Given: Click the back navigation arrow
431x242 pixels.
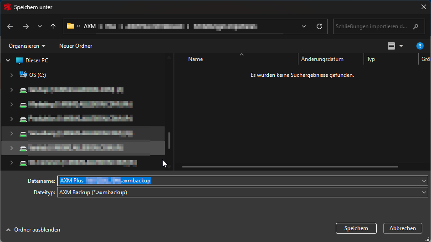Looking at the screenshot, I should 10,26.
